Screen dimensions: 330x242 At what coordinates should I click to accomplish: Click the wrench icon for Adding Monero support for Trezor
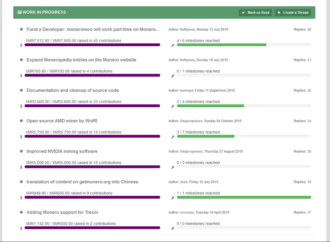(173, 228)
